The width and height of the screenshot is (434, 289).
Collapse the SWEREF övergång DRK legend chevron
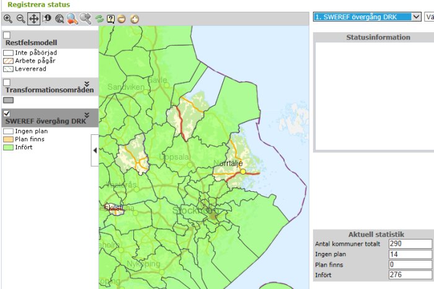pyautogui.click(x=87, y=115)
